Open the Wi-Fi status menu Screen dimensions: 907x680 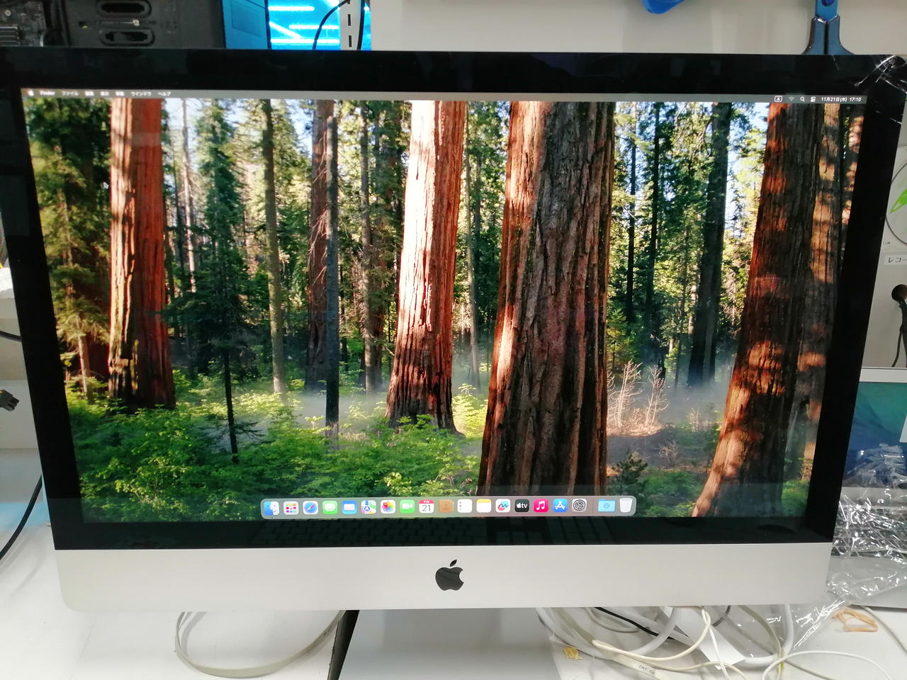(x=791, y=99)
